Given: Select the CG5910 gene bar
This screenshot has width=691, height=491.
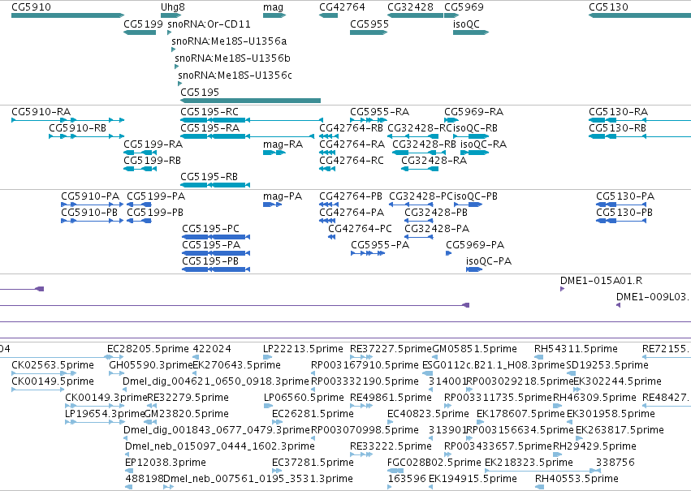Looking at the screenshot, I should [68, 15].
